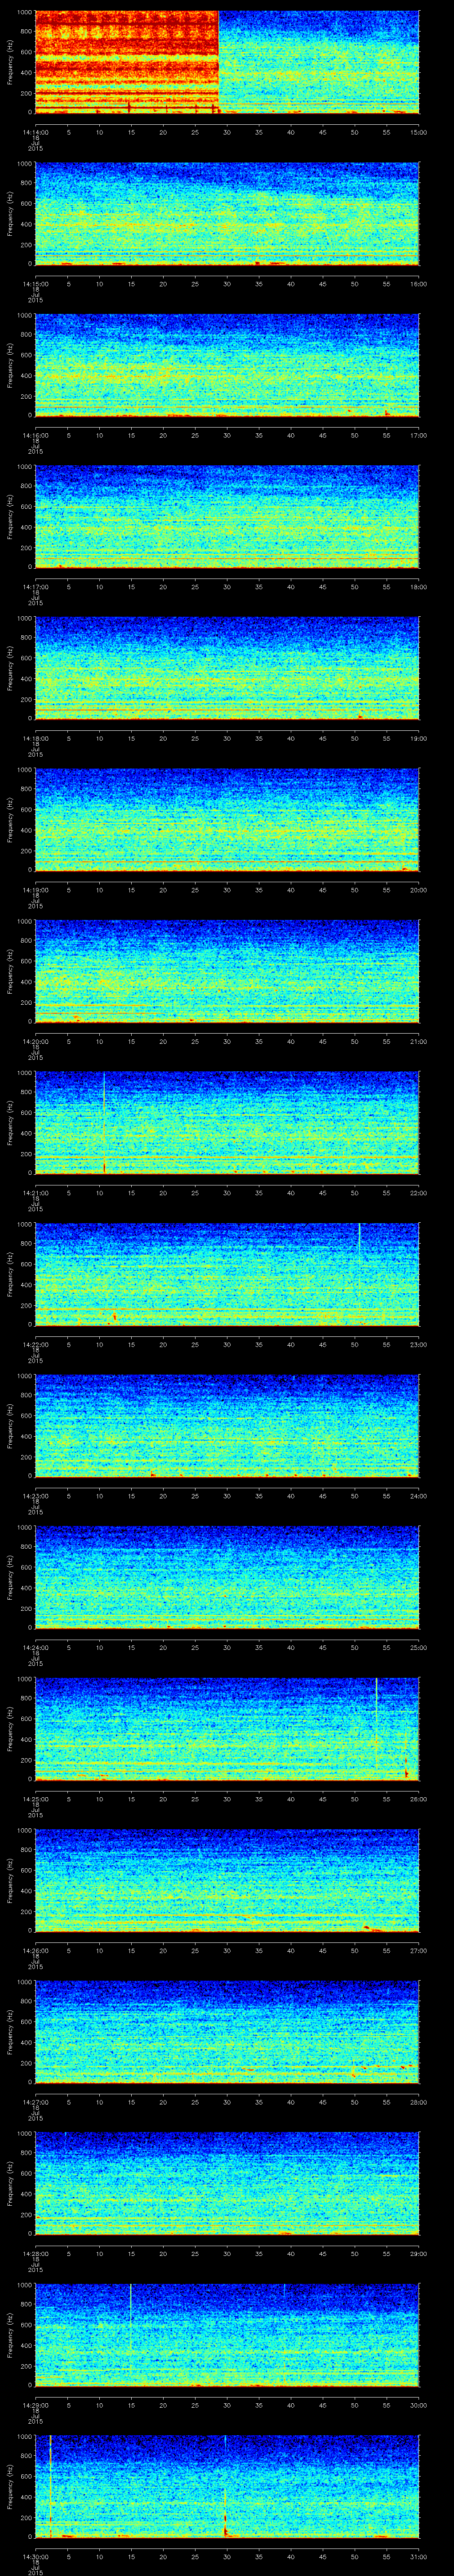
Task: Click the vertical spike in the 14:21:00 spectrogram
Action: [104, 1122]
